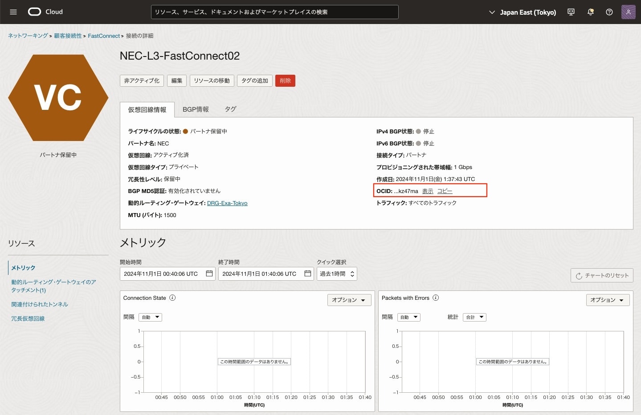Show the full OCID via 表示 link

(428, 191)
